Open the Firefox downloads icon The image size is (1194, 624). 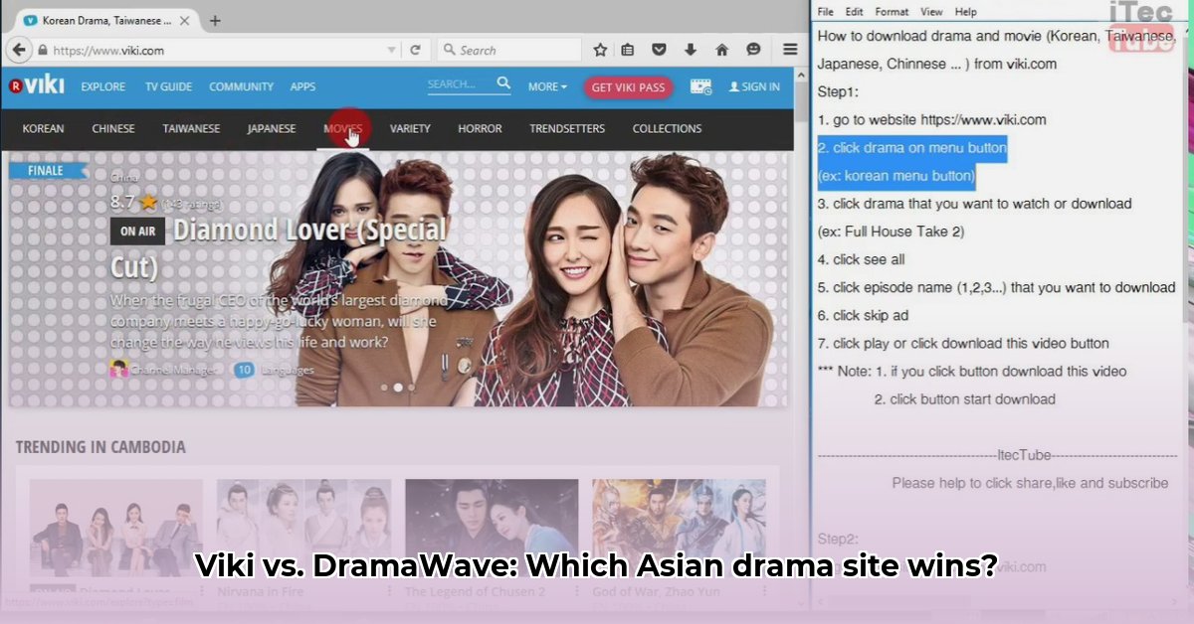688,49
